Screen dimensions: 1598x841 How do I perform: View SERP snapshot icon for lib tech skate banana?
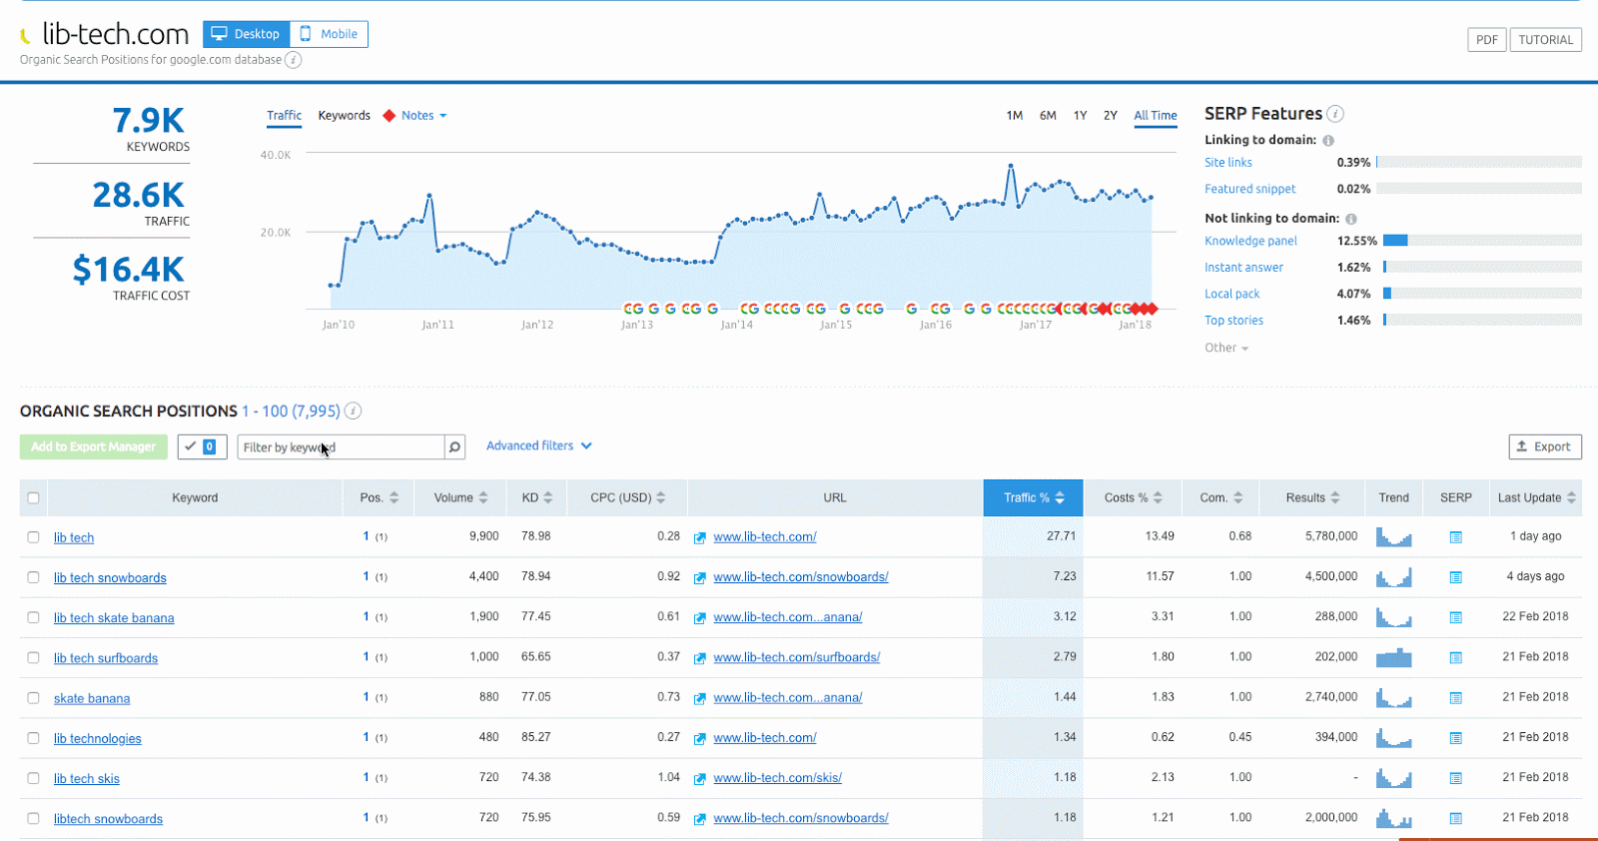(1455, 617)
